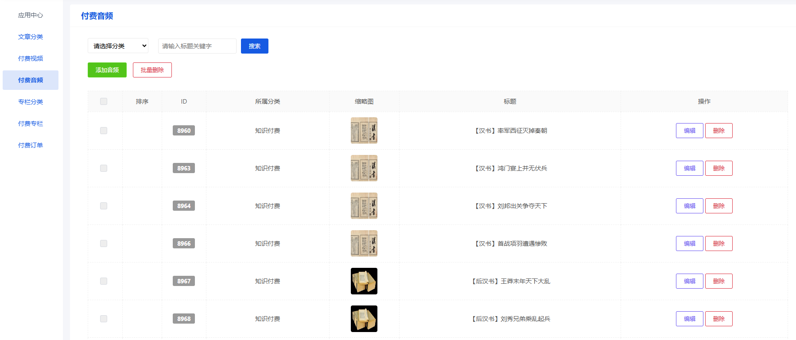The width and height of the screenshot is (796, 340).
Task: Open thumbnail image for row 8960
Action: click(364, 131)
